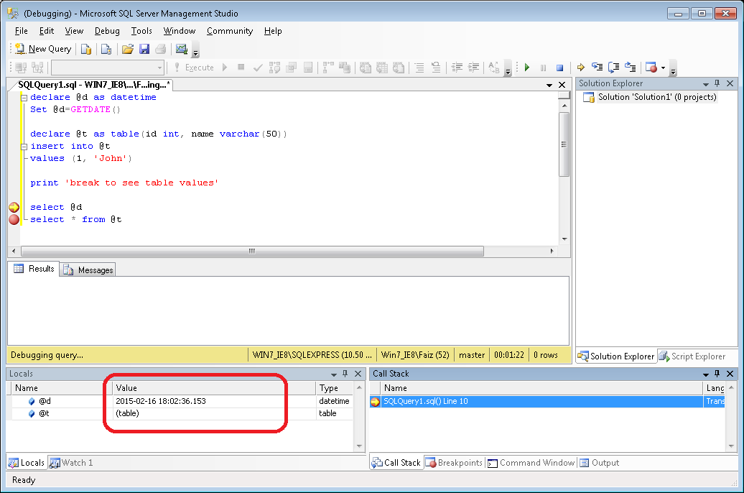The image size is (744, 493).
Task: Collapse the declare @d code block
Action: click(24, 98)
